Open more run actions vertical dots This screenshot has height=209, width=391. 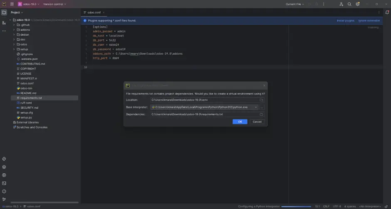click(x=324, y=4)
